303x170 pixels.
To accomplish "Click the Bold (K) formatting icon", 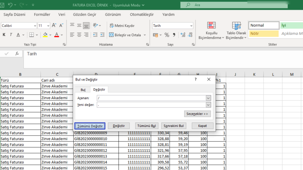I will pos(4,35).
